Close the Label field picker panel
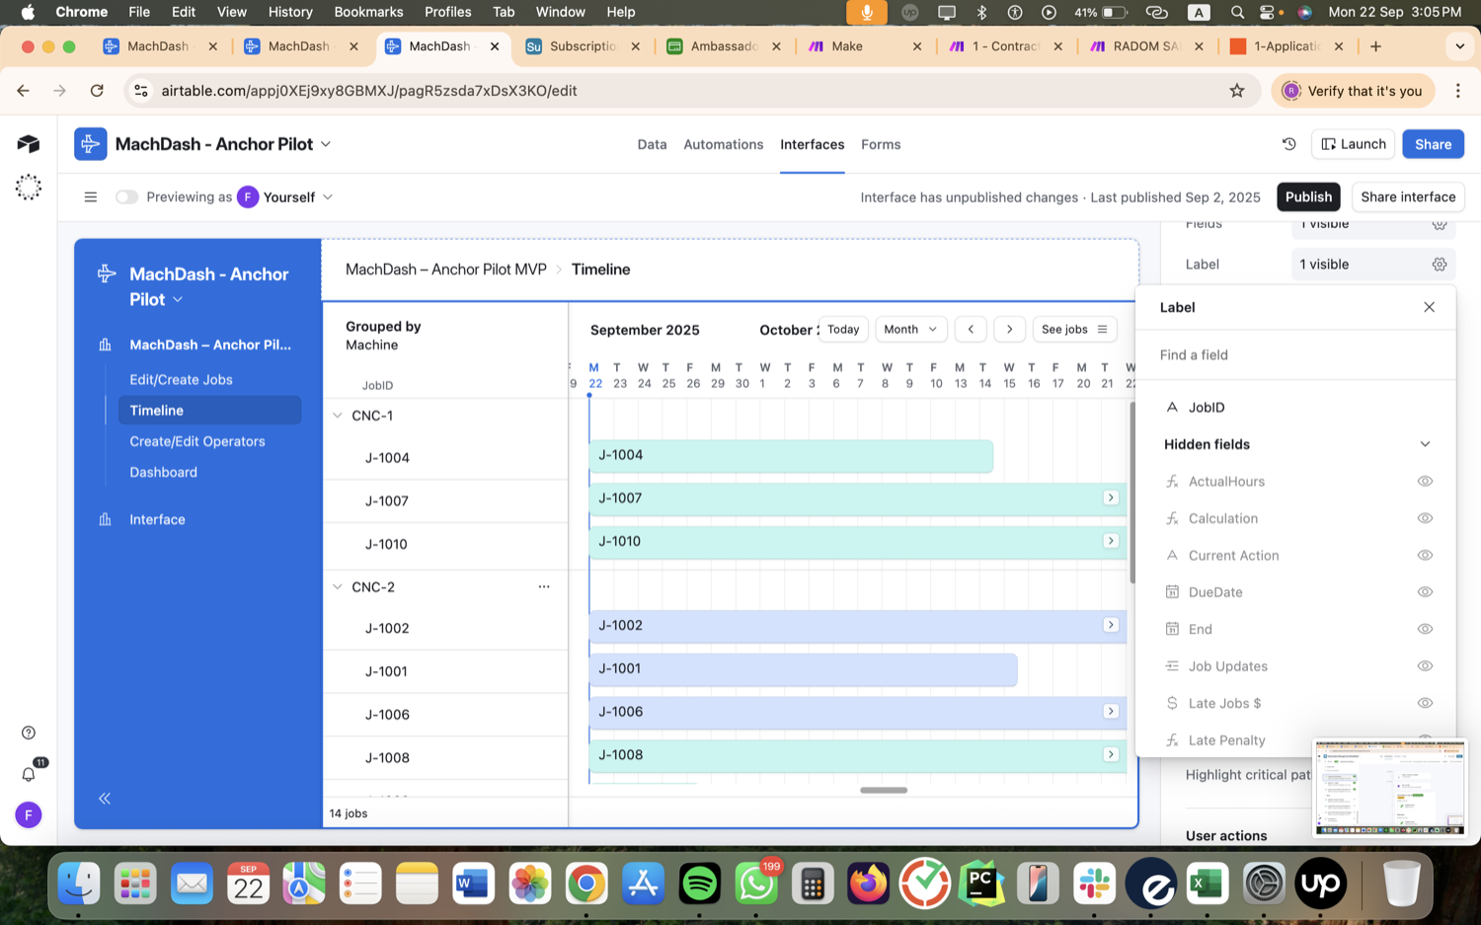The image size is (1481, 925). 1429,307
